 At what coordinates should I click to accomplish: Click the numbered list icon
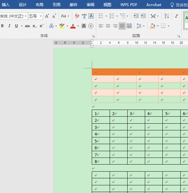(112, 16)
